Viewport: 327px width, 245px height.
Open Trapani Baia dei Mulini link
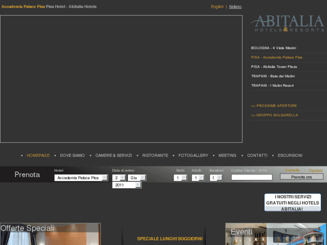point(273,76)
